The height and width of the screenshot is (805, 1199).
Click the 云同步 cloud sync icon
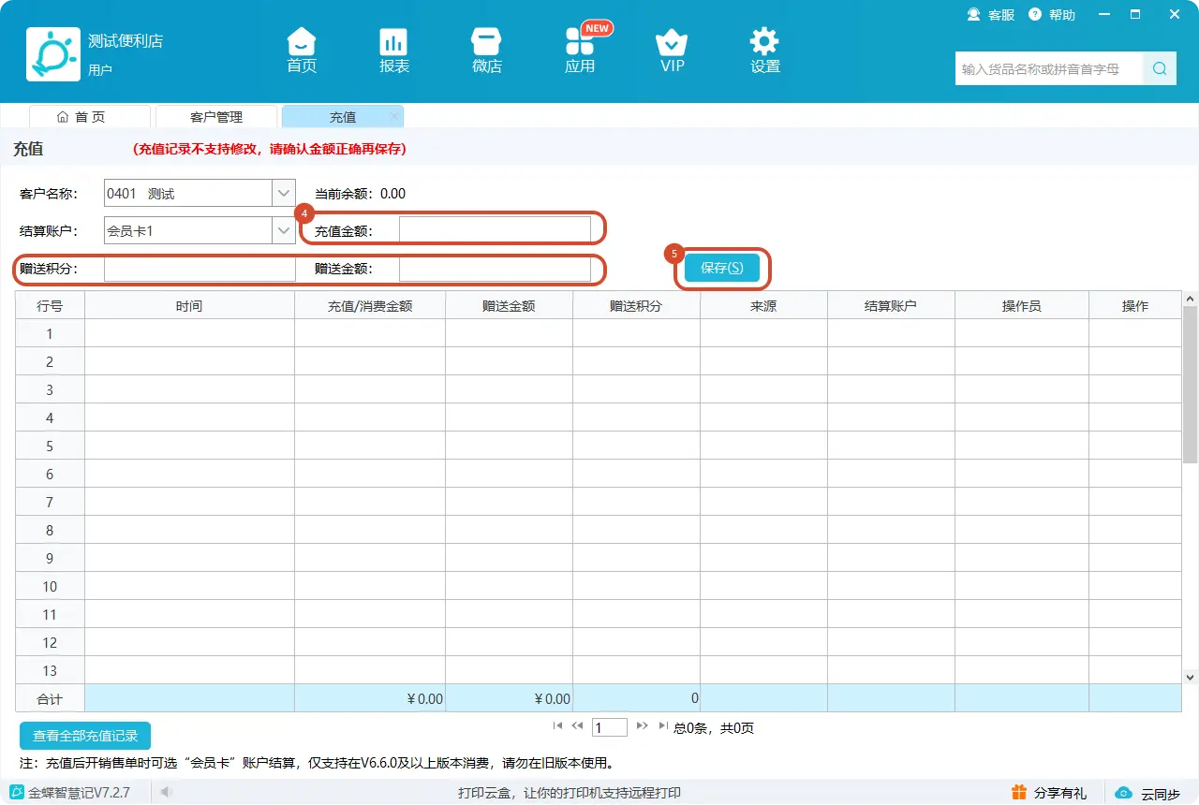(1124, 793)
